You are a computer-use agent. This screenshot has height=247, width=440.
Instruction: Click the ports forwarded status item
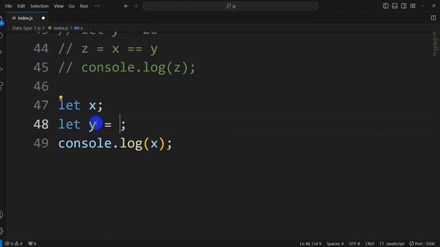point(32,244)
